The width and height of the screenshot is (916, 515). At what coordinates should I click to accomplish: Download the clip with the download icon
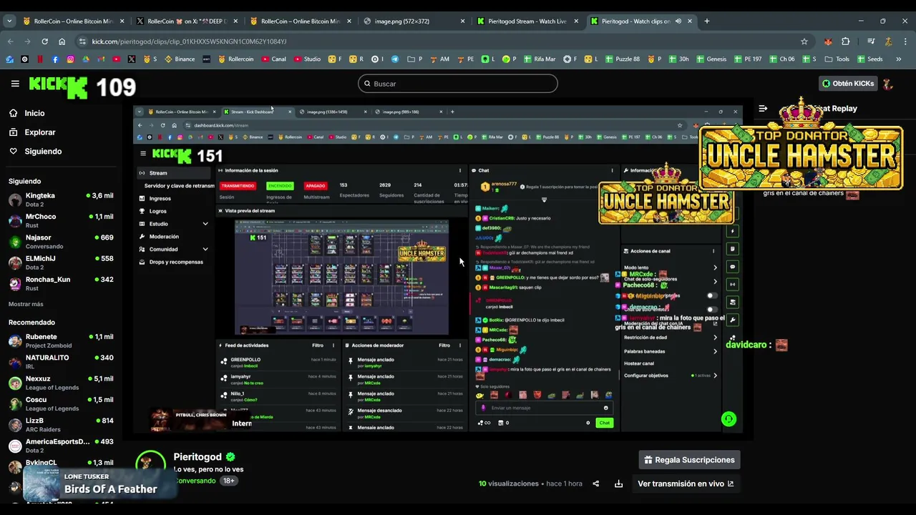pyautogui.click(x=618, y=484)
